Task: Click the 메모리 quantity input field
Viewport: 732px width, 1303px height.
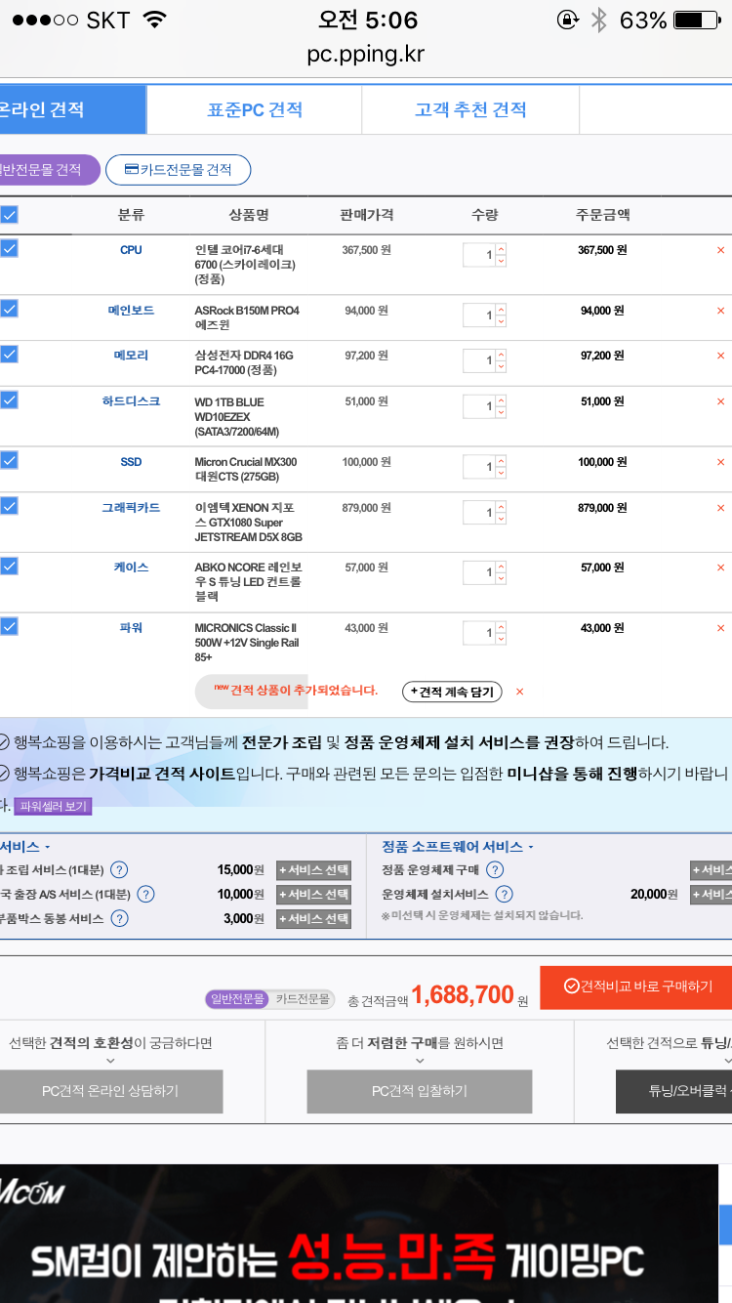Action: click(480, 361)
